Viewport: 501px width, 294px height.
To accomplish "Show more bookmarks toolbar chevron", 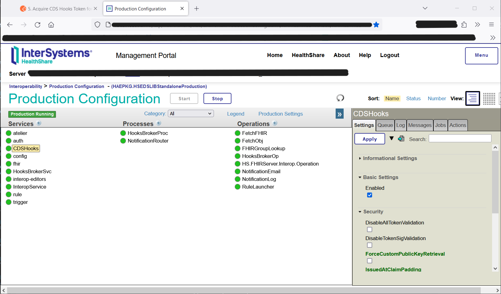I will [493, 38].
